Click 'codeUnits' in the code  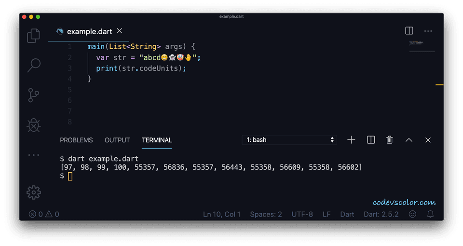point(159,68)
